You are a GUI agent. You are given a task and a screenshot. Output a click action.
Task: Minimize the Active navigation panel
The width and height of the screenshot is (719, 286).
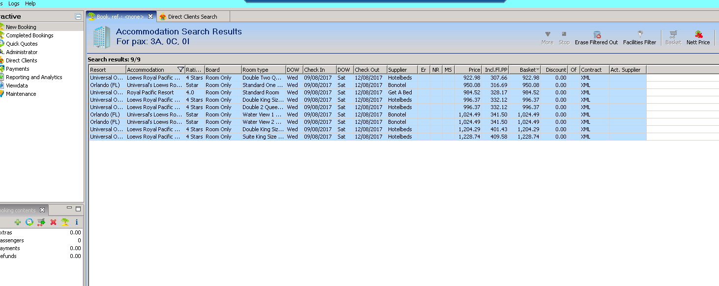click(78, 17)
